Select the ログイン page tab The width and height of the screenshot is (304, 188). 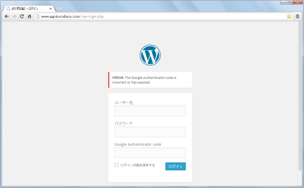point(28,9)
